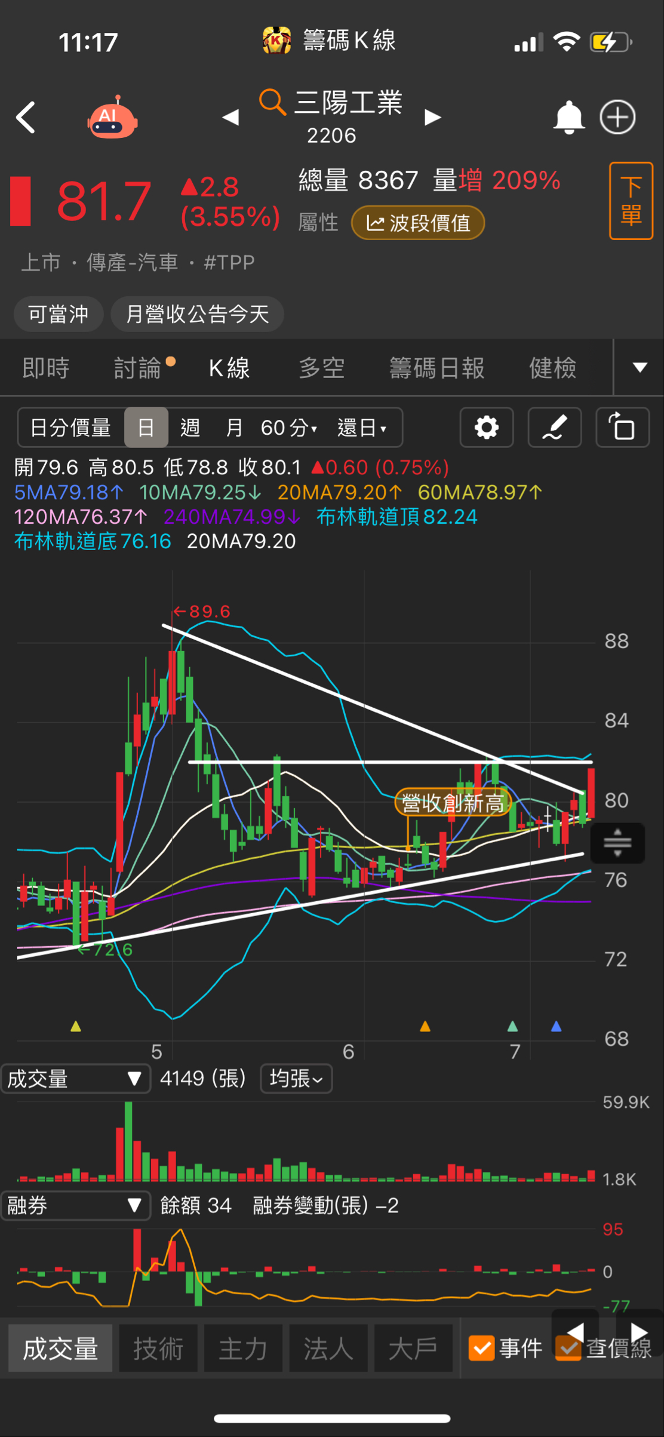Select 日分價量 chart mode

(x=70, y=428)
